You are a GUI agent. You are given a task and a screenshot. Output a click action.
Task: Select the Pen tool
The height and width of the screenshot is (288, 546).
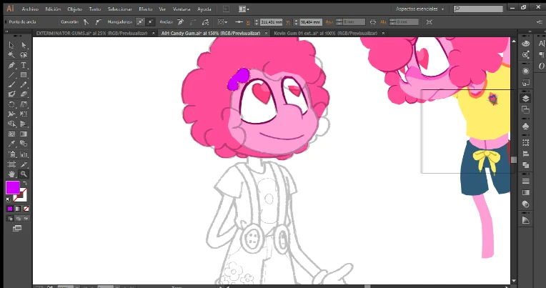coord(11,65)
